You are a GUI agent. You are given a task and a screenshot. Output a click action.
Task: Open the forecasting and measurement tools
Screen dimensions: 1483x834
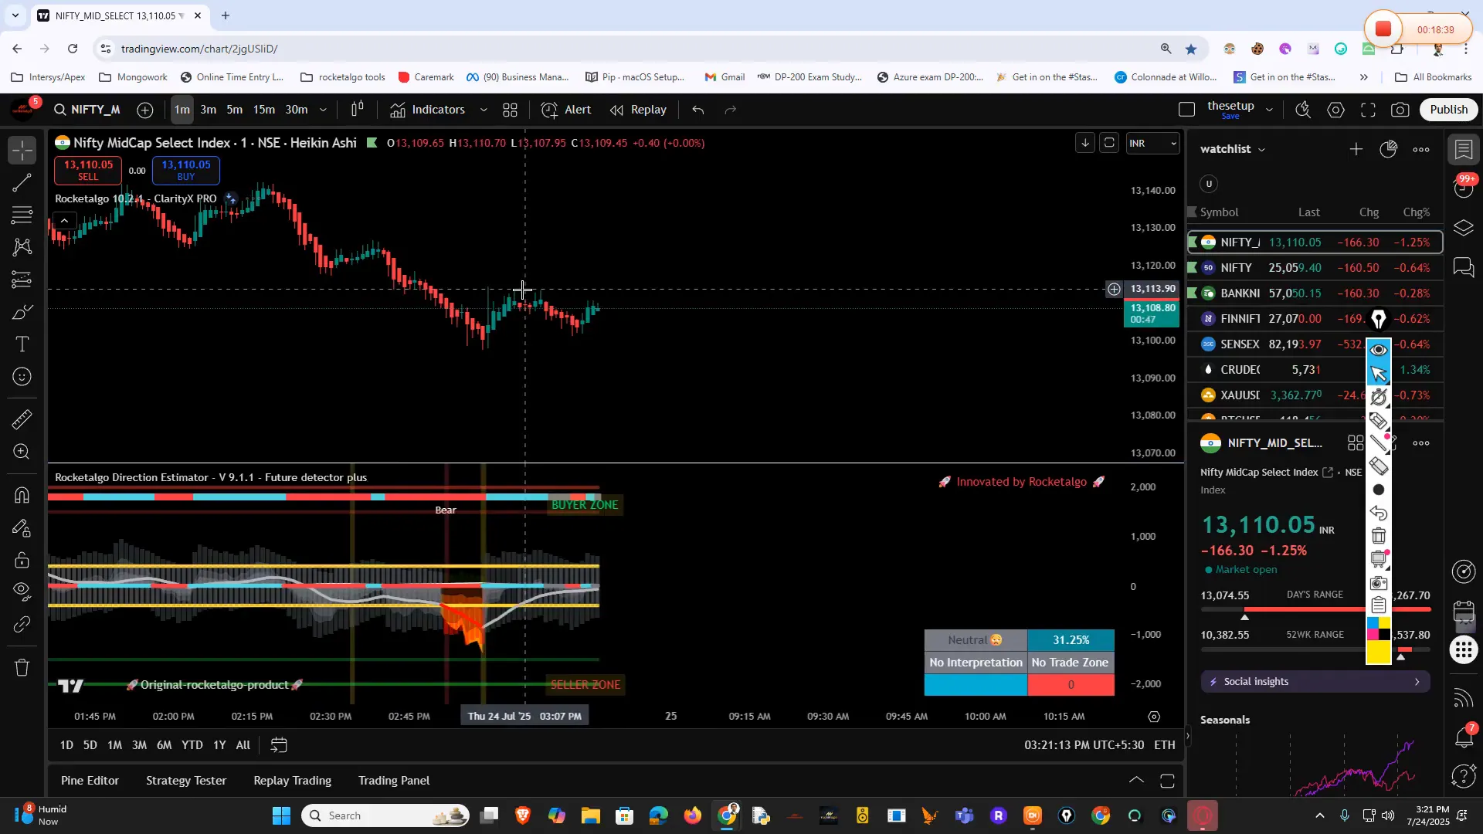tap(22, 280)
